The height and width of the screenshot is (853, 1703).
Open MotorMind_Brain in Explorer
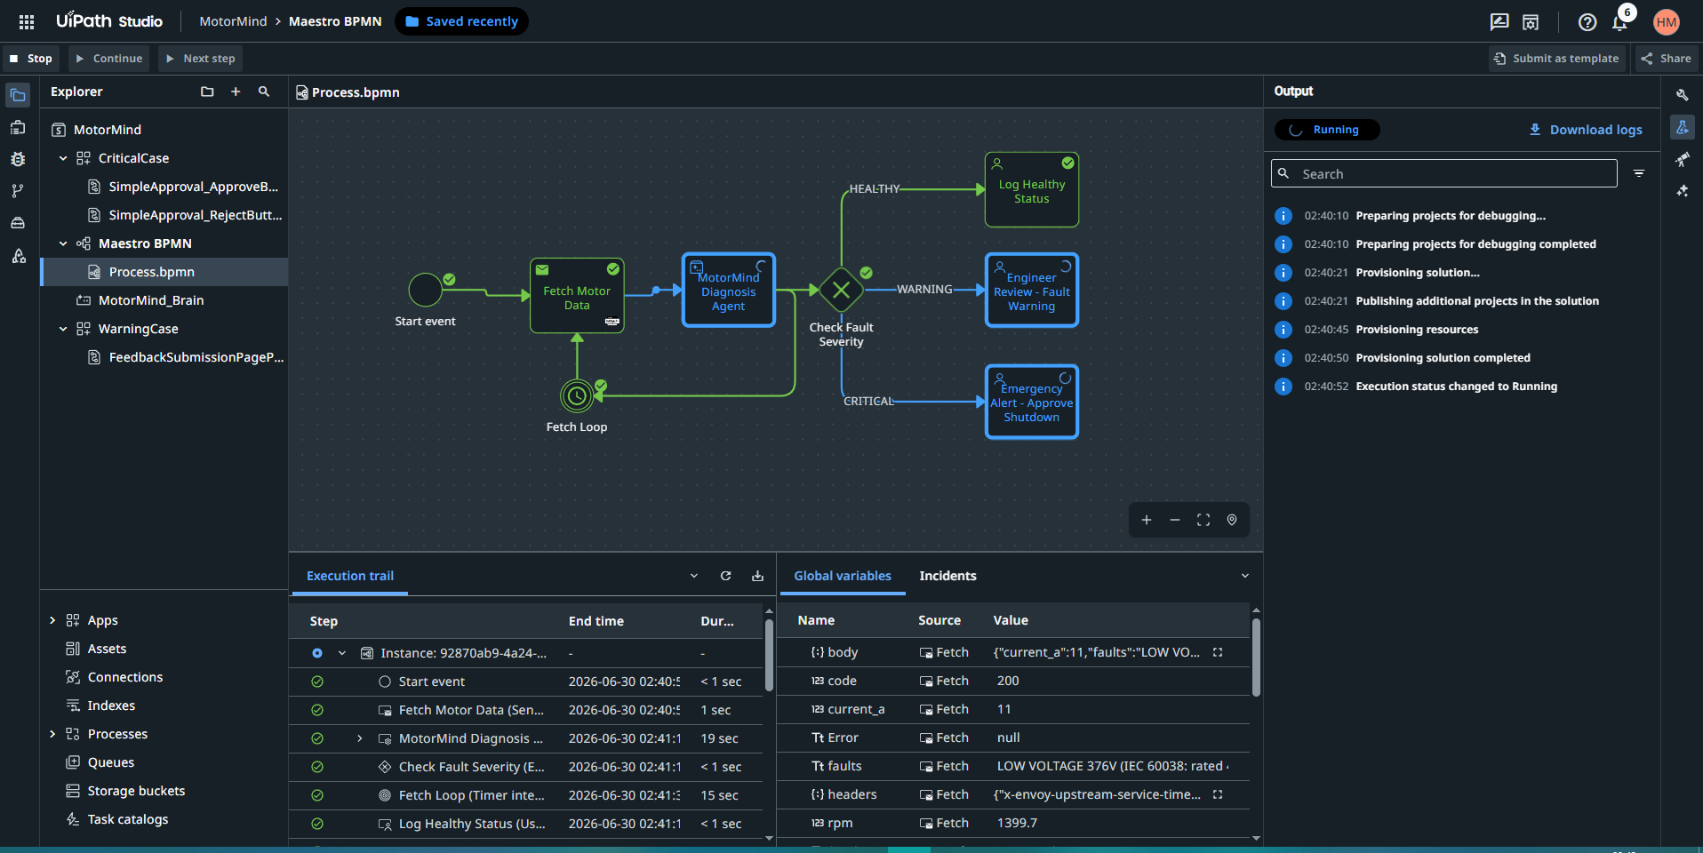click(x=151, y=300)
